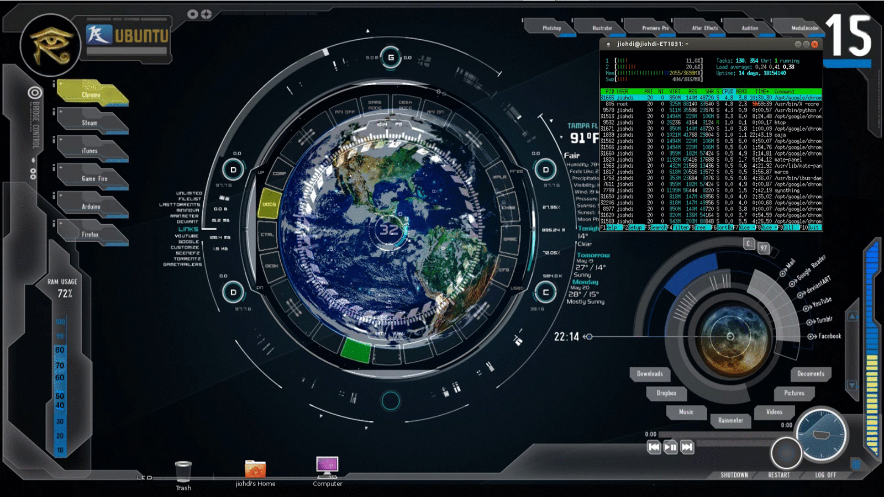
Task: Open the Rainmeter folder button
Action: coord(730,420)
